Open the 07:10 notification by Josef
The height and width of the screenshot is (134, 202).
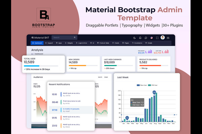71,110
